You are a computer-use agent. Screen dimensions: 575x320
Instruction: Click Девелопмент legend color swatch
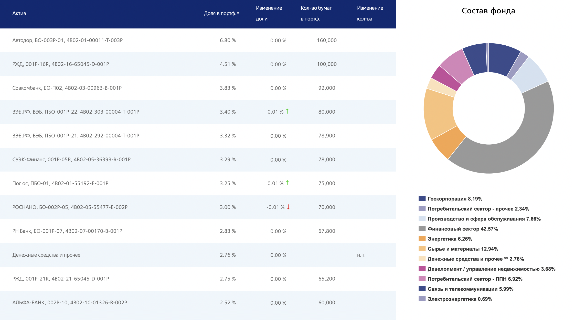click(422, 268)
